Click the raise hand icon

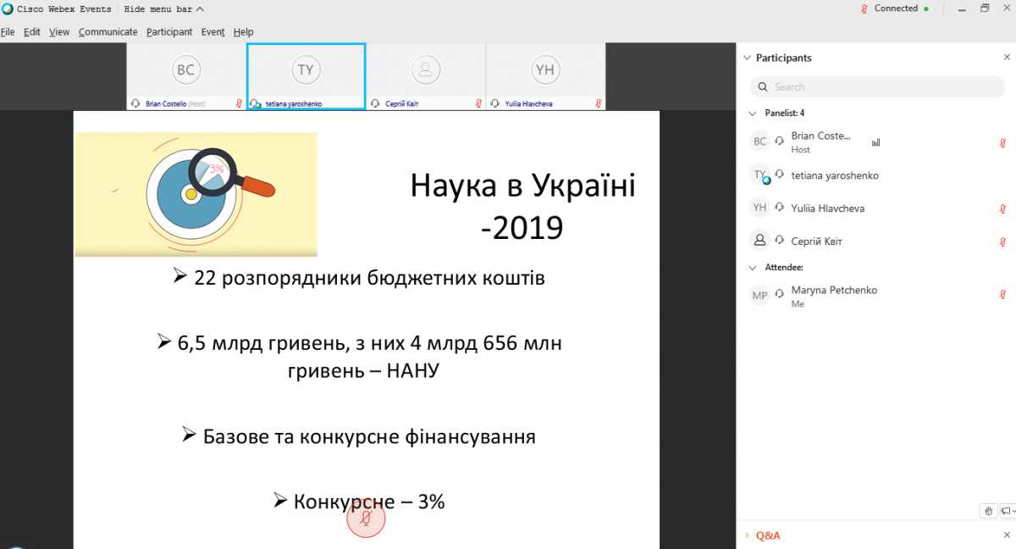point(988,510)
